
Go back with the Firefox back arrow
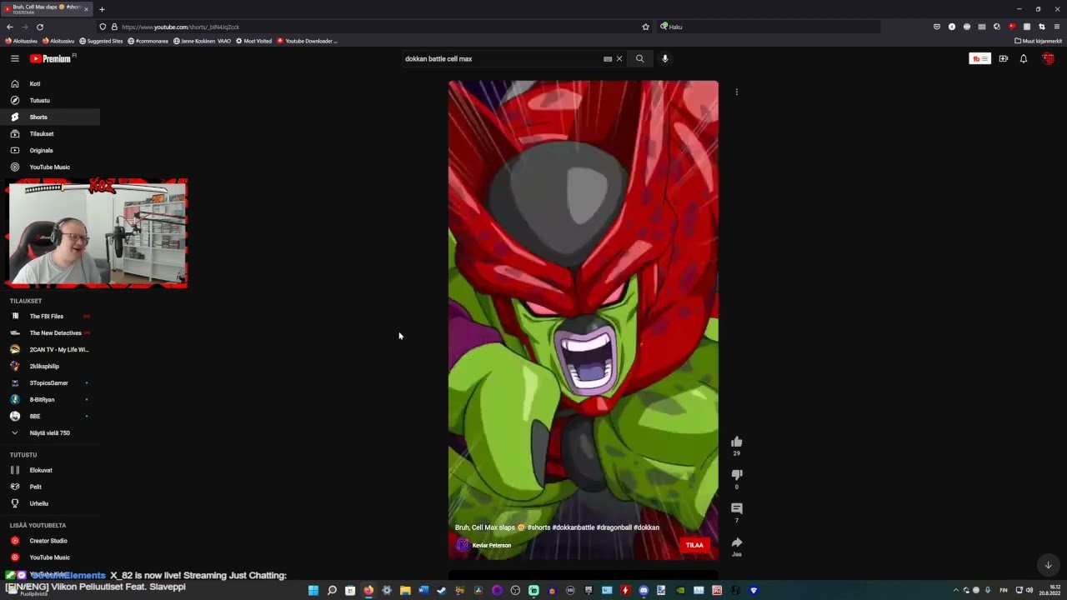point(10,27)
